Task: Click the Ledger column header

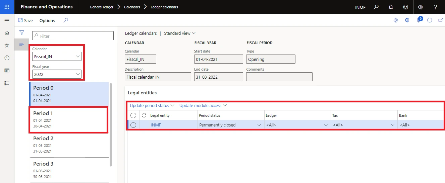Action: pyautogui.click(x=271, y=115)
